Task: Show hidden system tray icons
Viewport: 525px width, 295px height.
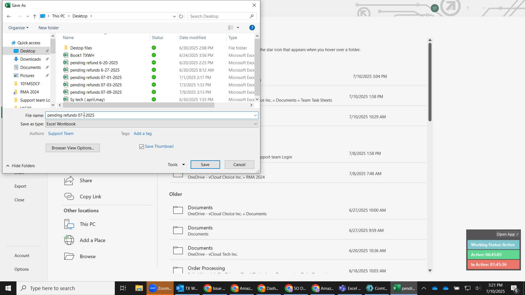Action: [x=424, y=288]
